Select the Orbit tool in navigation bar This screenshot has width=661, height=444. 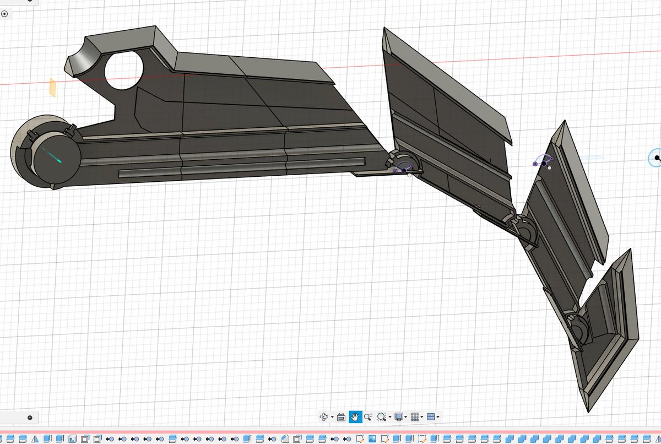[x=324, y=417]
